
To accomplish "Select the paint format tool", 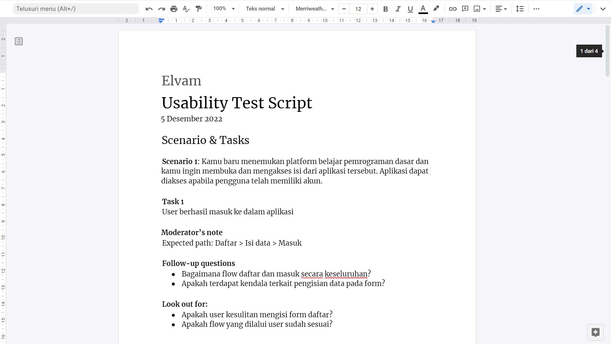I will tap(199, 9).
